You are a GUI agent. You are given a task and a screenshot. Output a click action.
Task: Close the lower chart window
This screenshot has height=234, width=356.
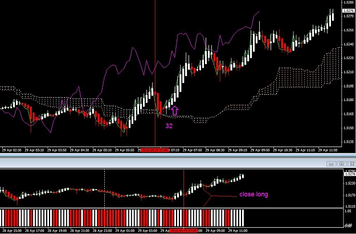[352, 164]
